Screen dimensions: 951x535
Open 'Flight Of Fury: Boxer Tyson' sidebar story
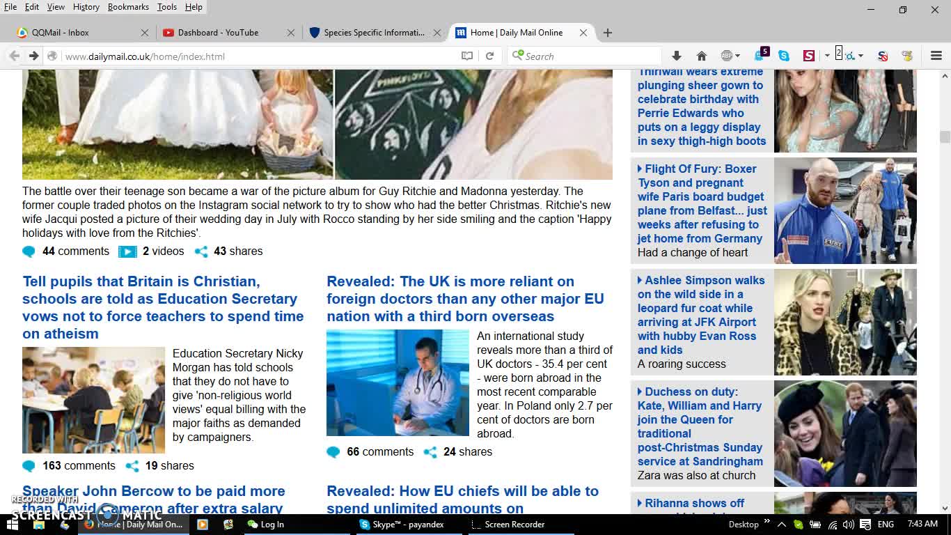click(702, 203)
